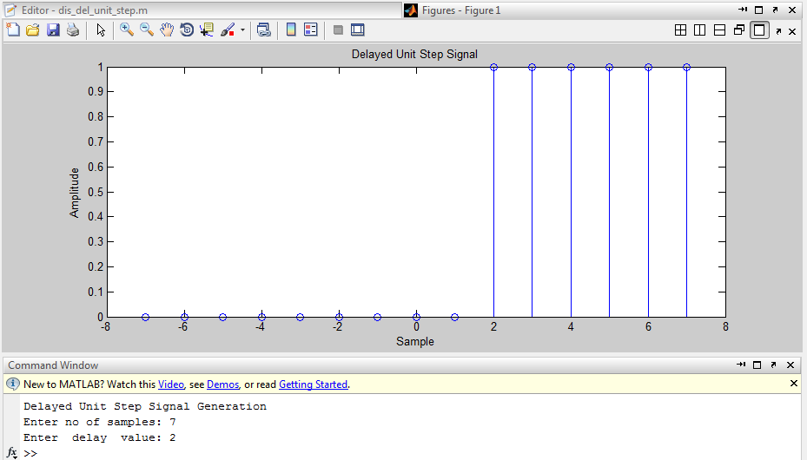Click the Sample x-axis label
Viewport: 807px width, 460px height.
[x=415, y=341]
